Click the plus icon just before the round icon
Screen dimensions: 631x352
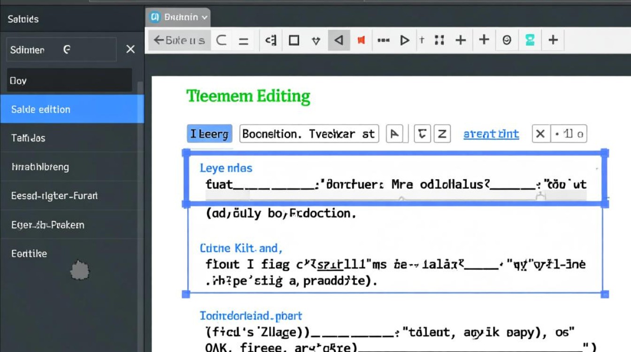484,40
